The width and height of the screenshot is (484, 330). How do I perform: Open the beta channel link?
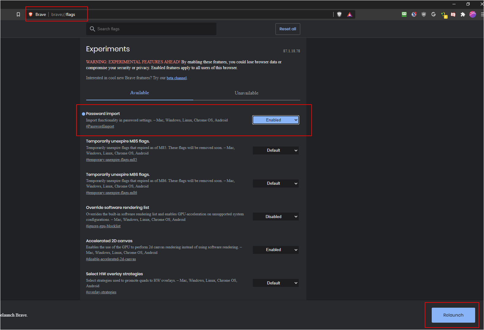point(176,78)
